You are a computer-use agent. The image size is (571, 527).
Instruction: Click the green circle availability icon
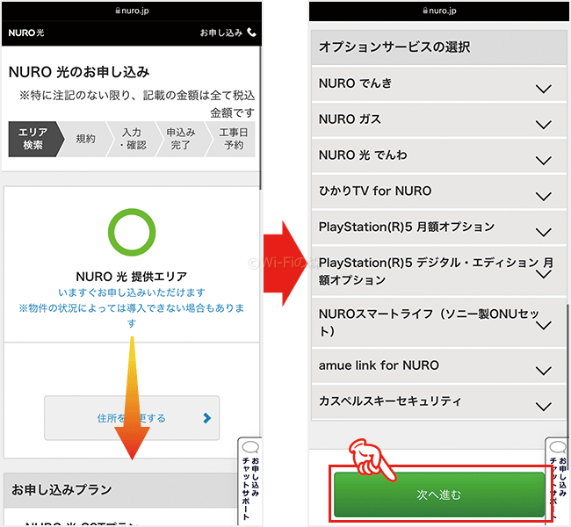[132, 232]
